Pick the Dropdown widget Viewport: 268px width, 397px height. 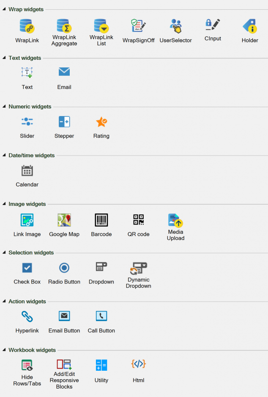[x=101, y=268]
